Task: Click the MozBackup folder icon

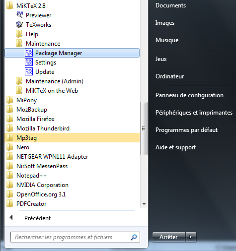Action: [10, 109]
